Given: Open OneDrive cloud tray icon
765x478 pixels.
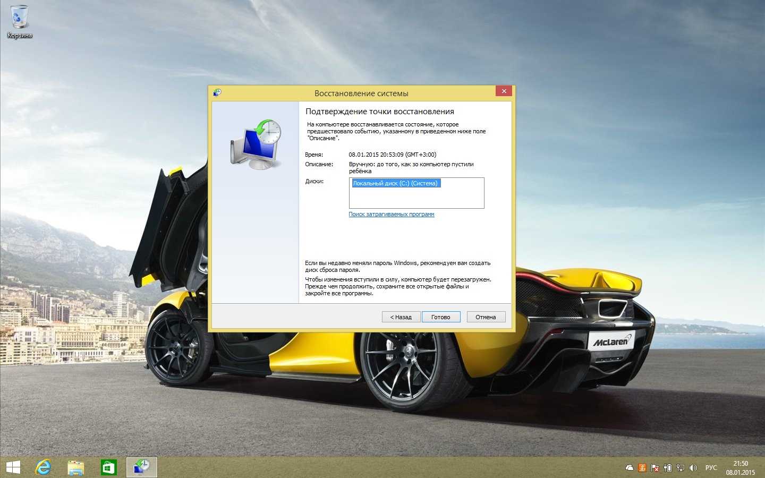Looking at the screenshot, I should tap(630, 468).
